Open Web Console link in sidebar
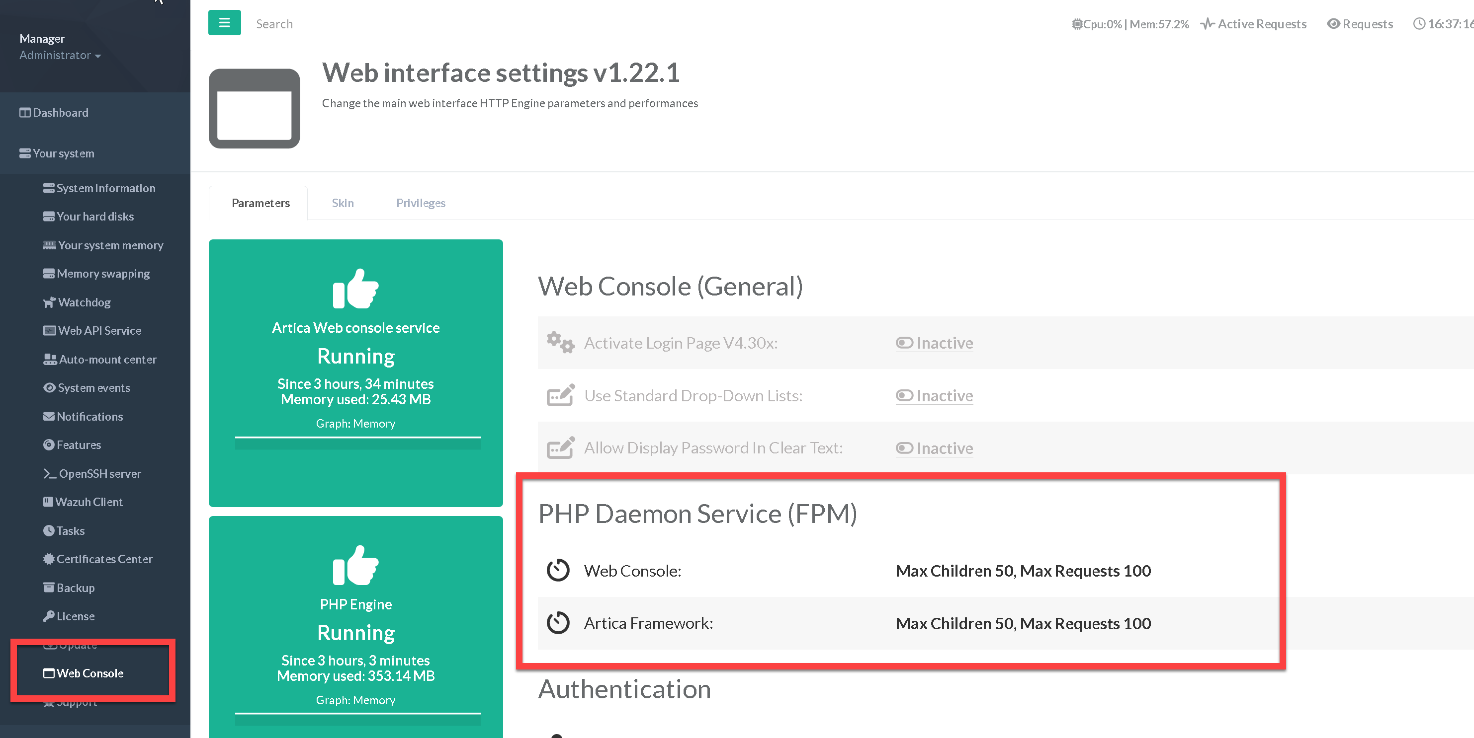This screenshot has width=1474, height=738. 89,673
